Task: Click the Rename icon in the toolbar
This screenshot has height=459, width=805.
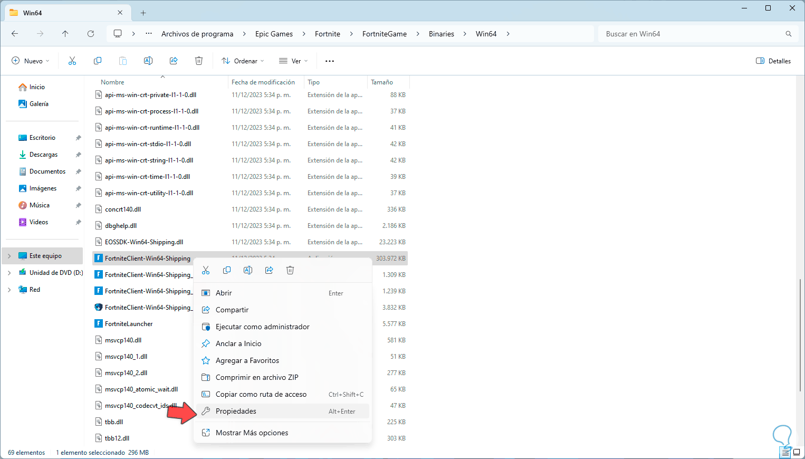Action: coord(148,61)
